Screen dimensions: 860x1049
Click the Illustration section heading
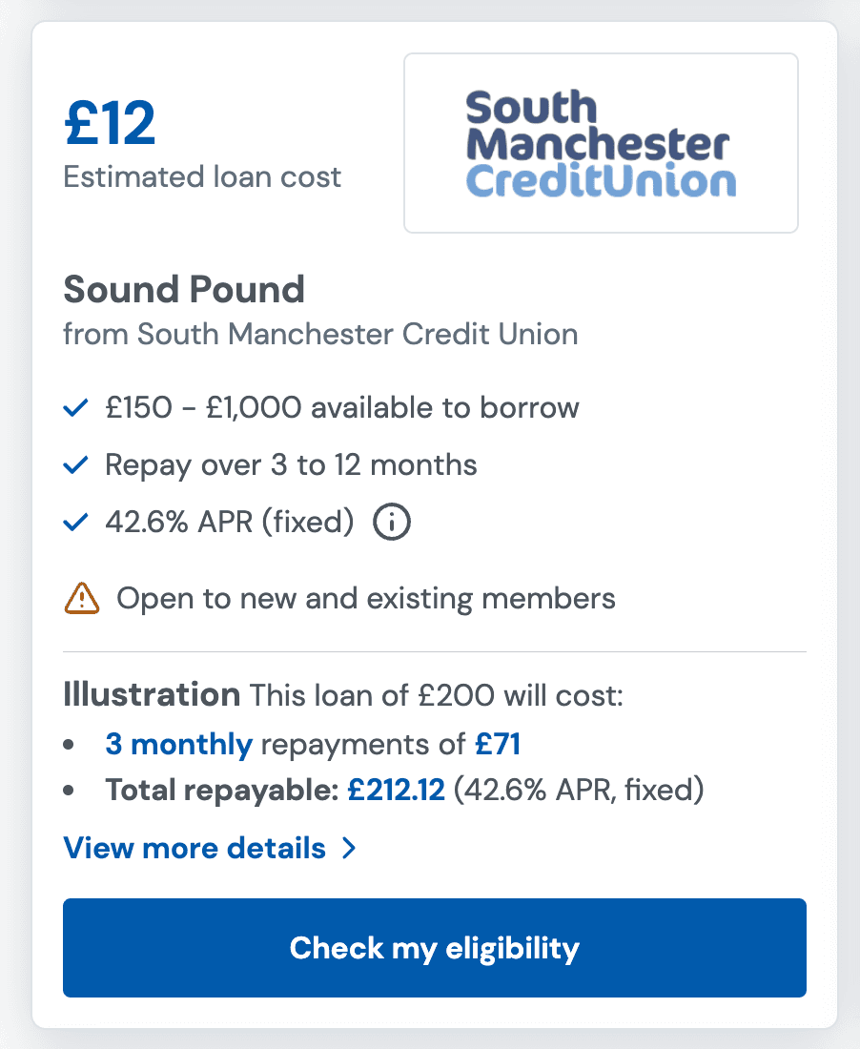[151, 694]
